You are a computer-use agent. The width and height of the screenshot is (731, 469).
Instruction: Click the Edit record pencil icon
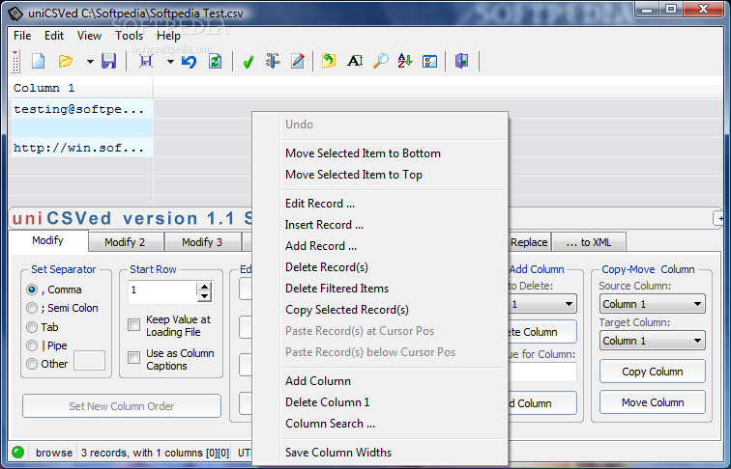click(x=298, y=61)
